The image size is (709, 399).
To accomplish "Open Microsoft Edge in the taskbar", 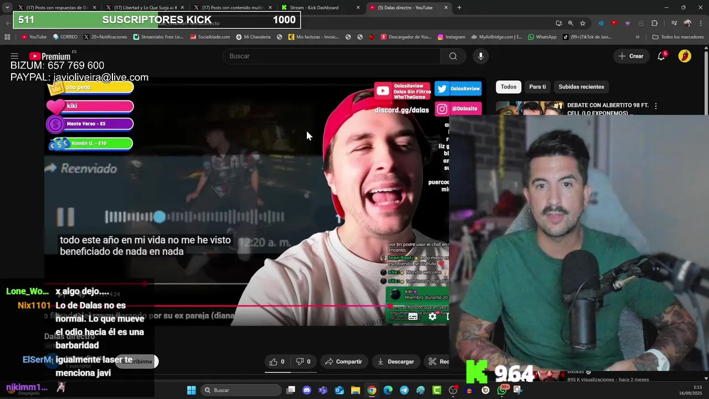I will click(x=388, y=390).
